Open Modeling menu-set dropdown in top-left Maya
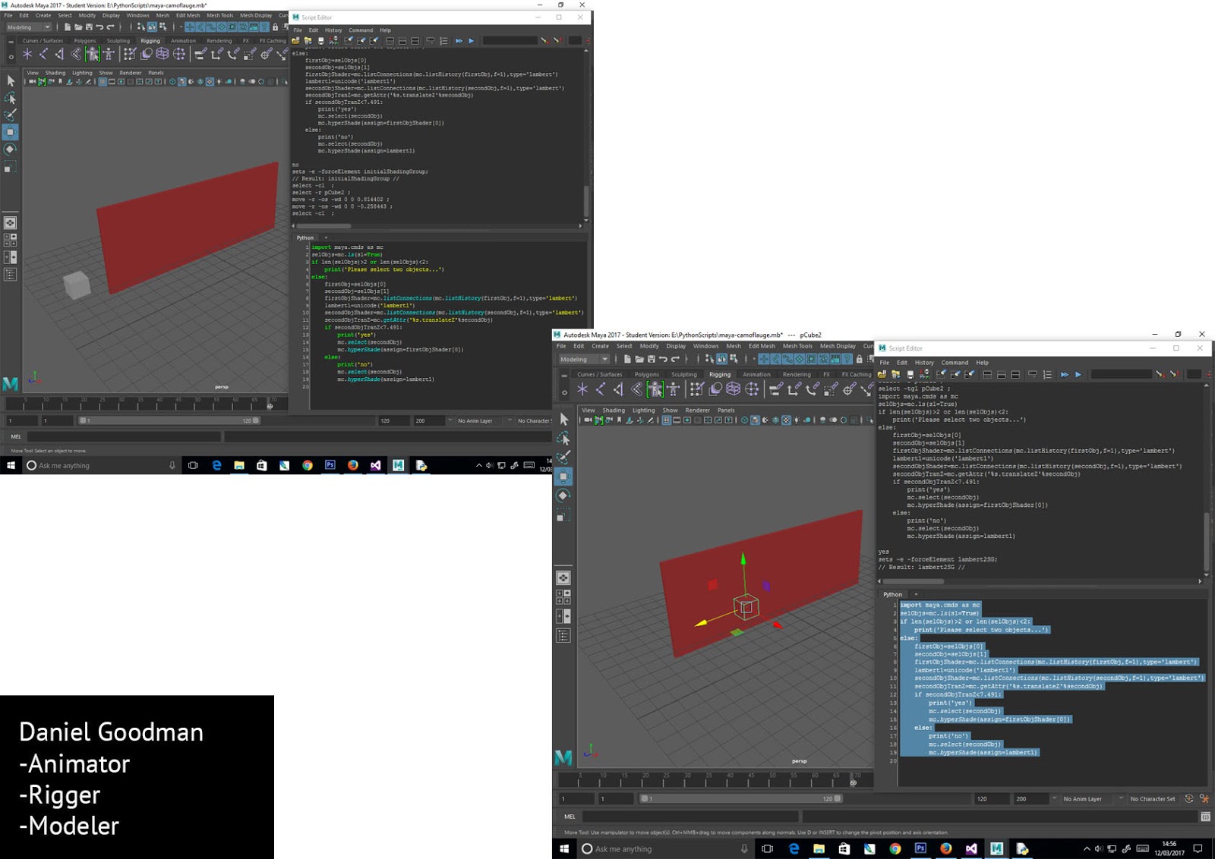The image size is (1215, 859). pyautogui.click(x=29, y=27)
